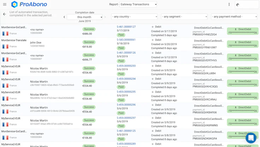Click DirectDebit button for PM000GYHNEZ2G4
This screenshot has height=147, width=260.
coord(243,31)
